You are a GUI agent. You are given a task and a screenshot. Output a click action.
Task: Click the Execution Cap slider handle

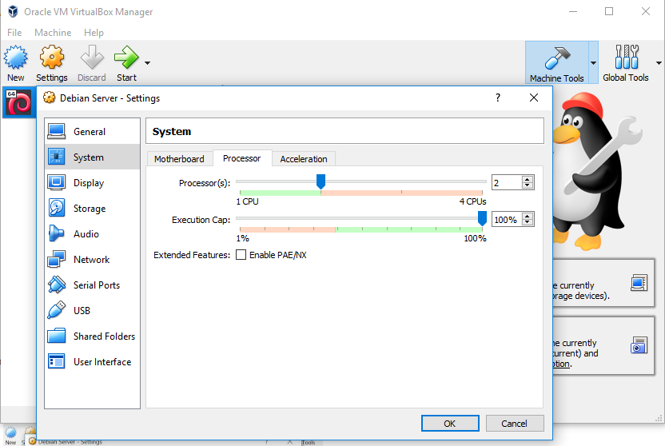coord(482,218)
